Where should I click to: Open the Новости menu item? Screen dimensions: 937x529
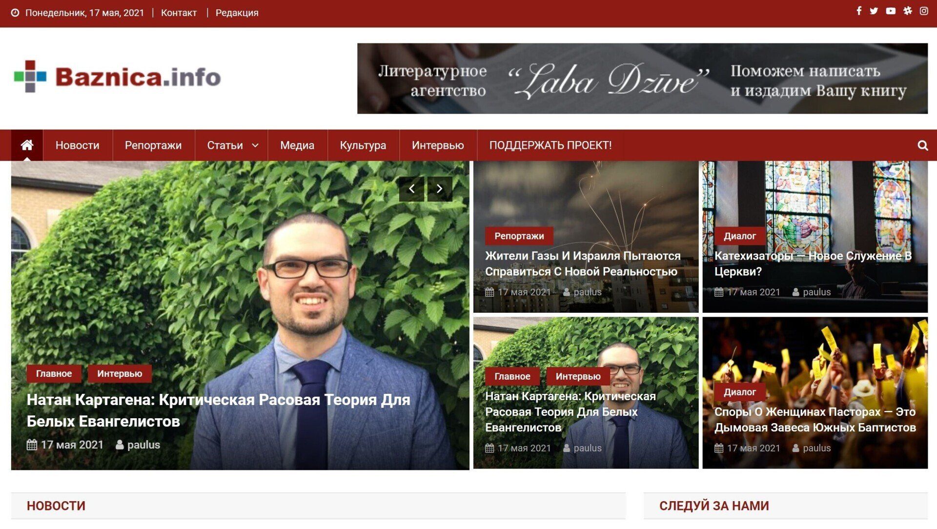(x=77, y=145)
